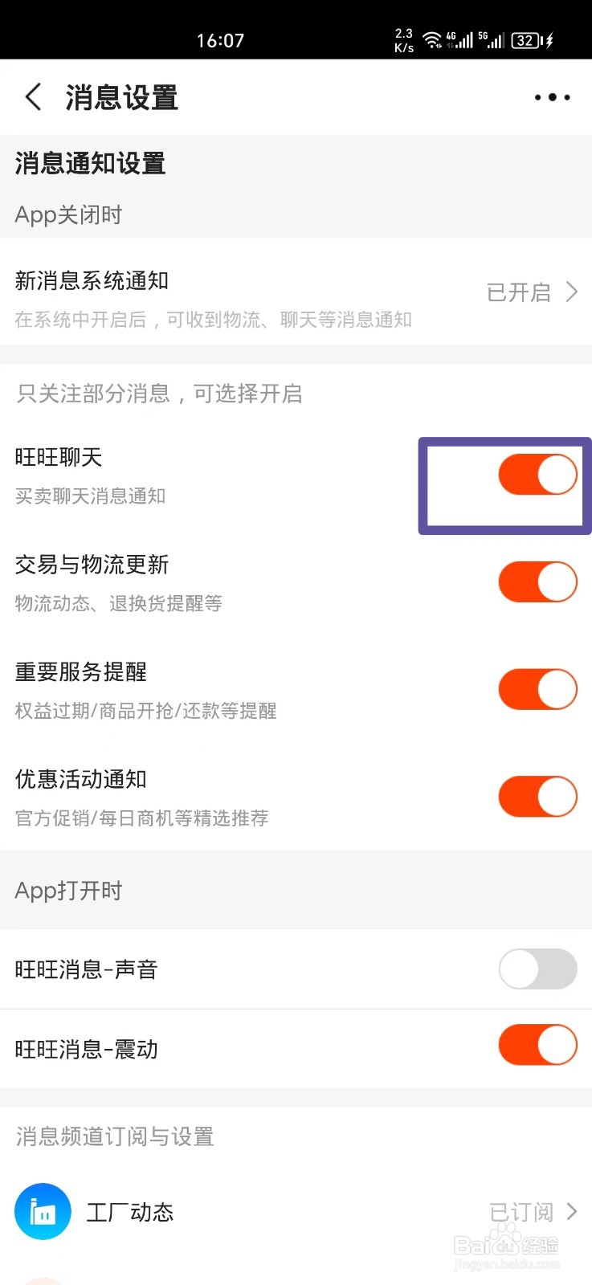Image resolution: width=592 pixels, height=1285 pixels.
Task: Tap the 5G signal strength icon
Action: [x=492, y=40]
